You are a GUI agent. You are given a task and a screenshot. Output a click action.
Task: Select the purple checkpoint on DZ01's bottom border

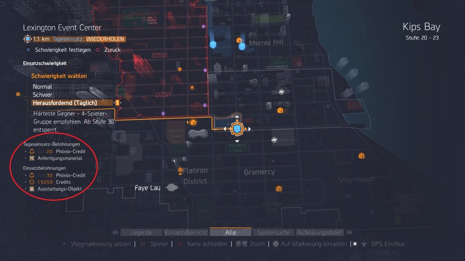pyautogui.click(x=163, y=113)
